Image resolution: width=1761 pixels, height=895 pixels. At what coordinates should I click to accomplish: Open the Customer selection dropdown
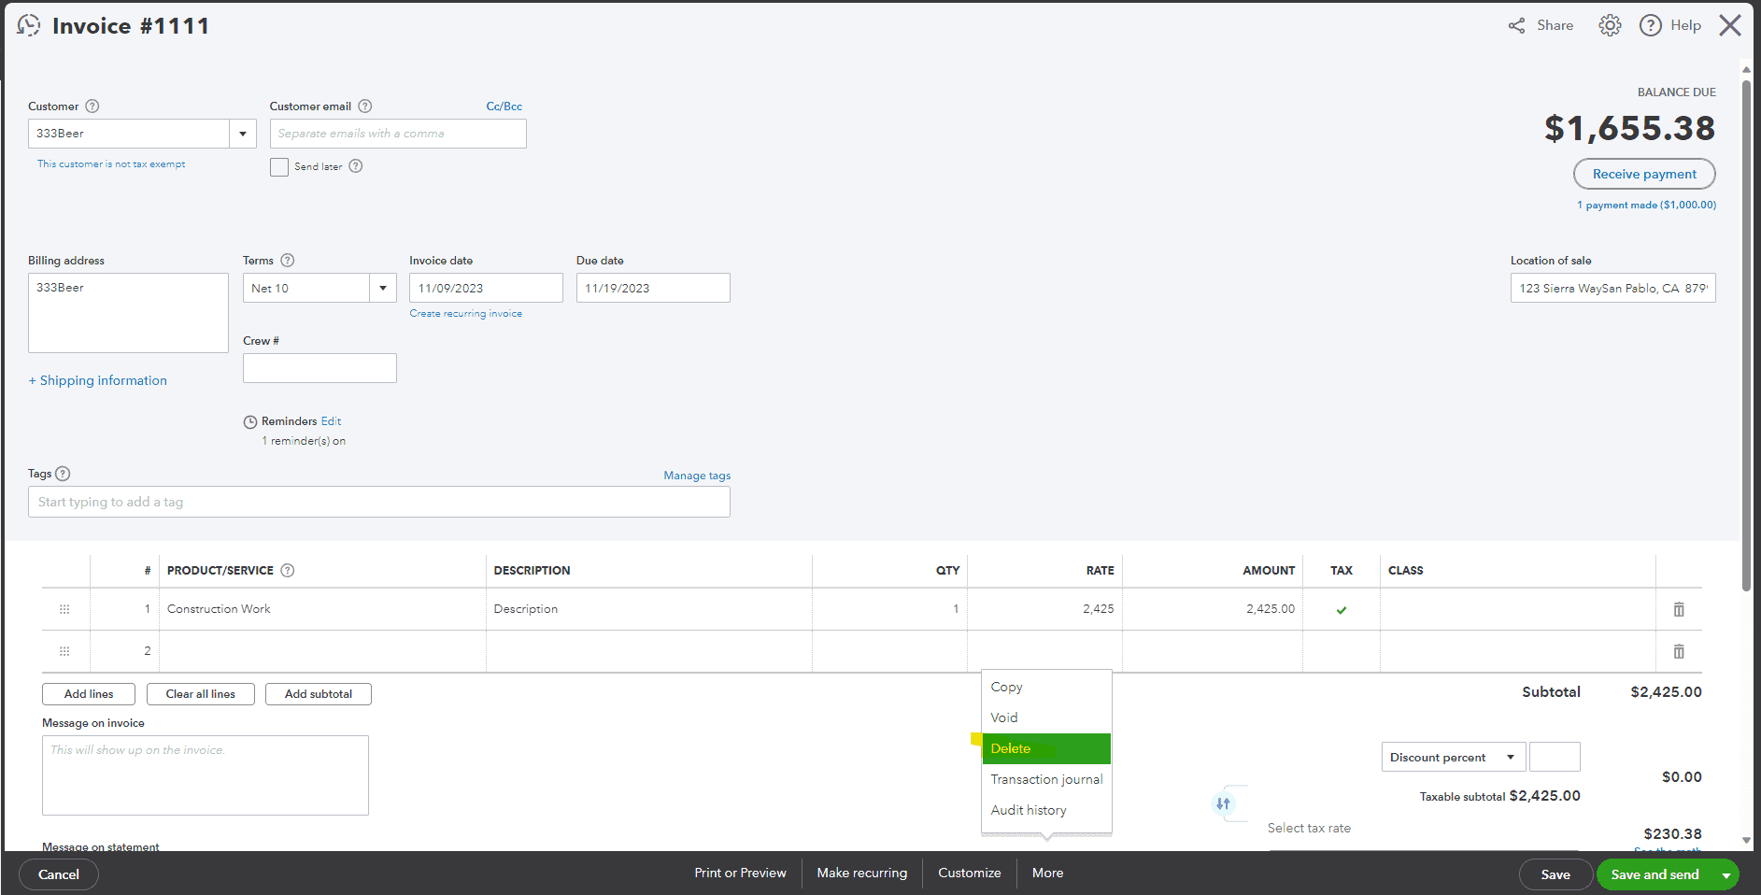tap(243, 133)
